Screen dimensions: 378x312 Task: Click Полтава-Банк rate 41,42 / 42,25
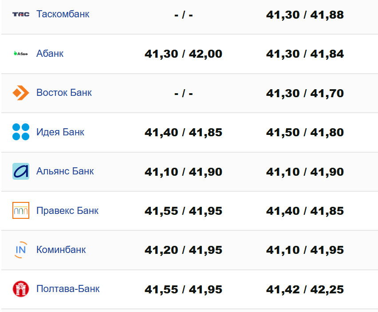pos(305,290)
